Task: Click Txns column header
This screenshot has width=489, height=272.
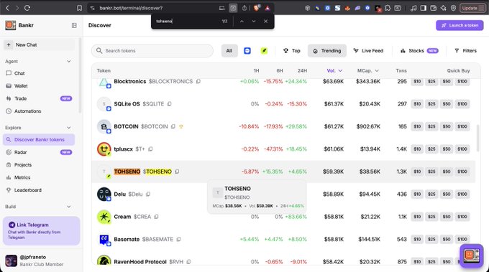Action: [x=401, y=70]
